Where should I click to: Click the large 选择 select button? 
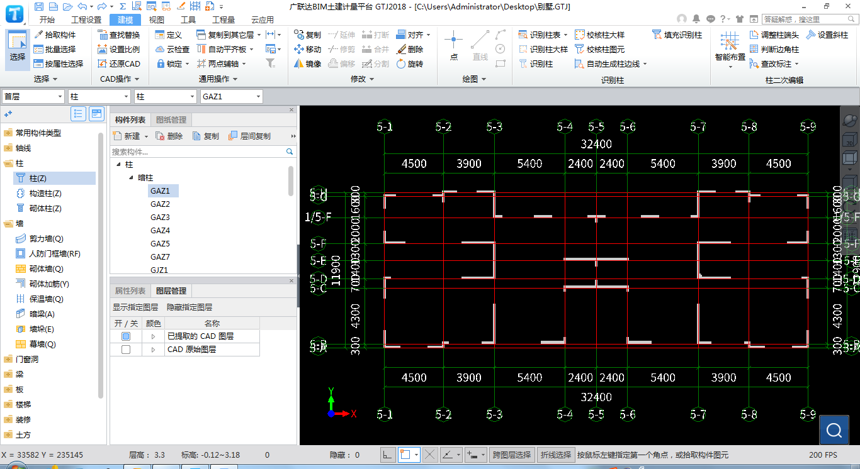tap(18, 48)
